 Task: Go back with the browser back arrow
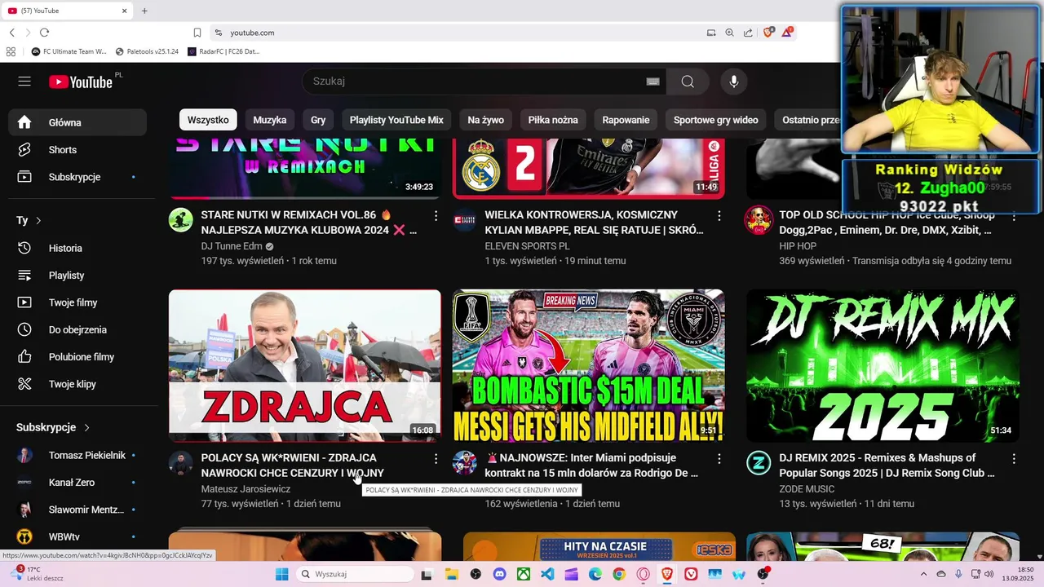click(x=12, y=33)
